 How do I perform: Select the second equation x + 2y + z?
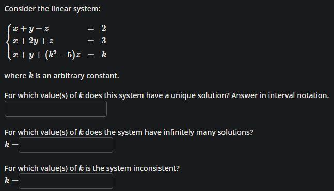[33, 41]
